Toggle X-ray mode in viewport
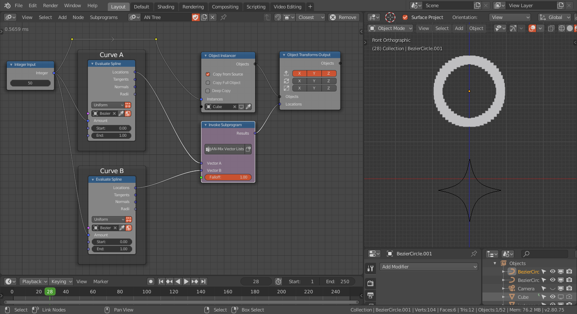Image resolution: width=577 pixels, height=314 pixels. tap(551, 28)
